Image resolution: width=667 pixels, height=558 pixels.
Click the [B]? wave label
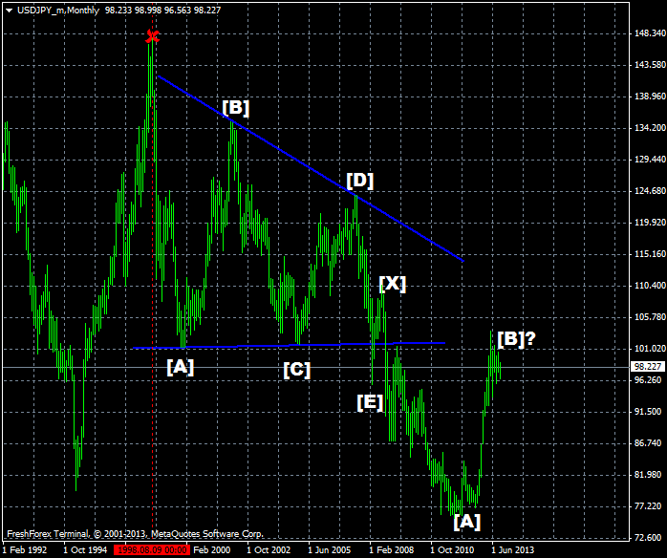(x=517, y=338)
